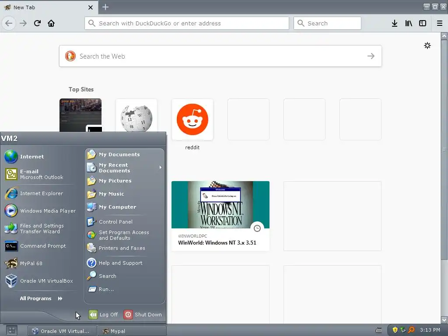Click the Log Off button
448x336 pixels.
pos(103,315)
